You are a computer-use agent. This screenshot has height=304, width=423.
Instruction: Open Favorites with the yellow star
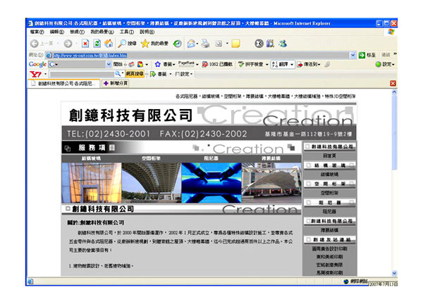[x=145, y=44]
